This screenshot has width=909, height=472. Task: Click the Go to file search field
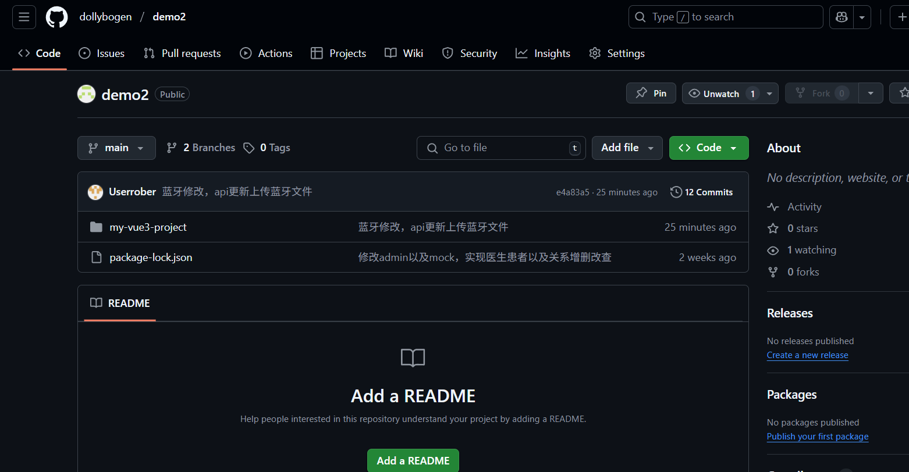point(500,148)
